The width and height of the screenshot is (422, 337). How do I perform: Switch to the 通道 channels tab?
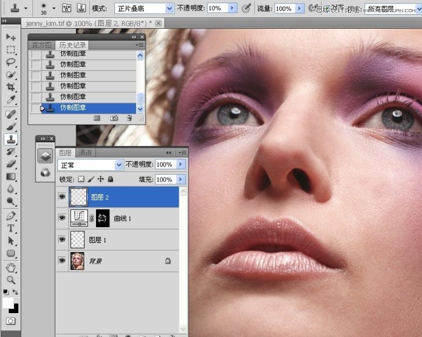click(85, 153)
